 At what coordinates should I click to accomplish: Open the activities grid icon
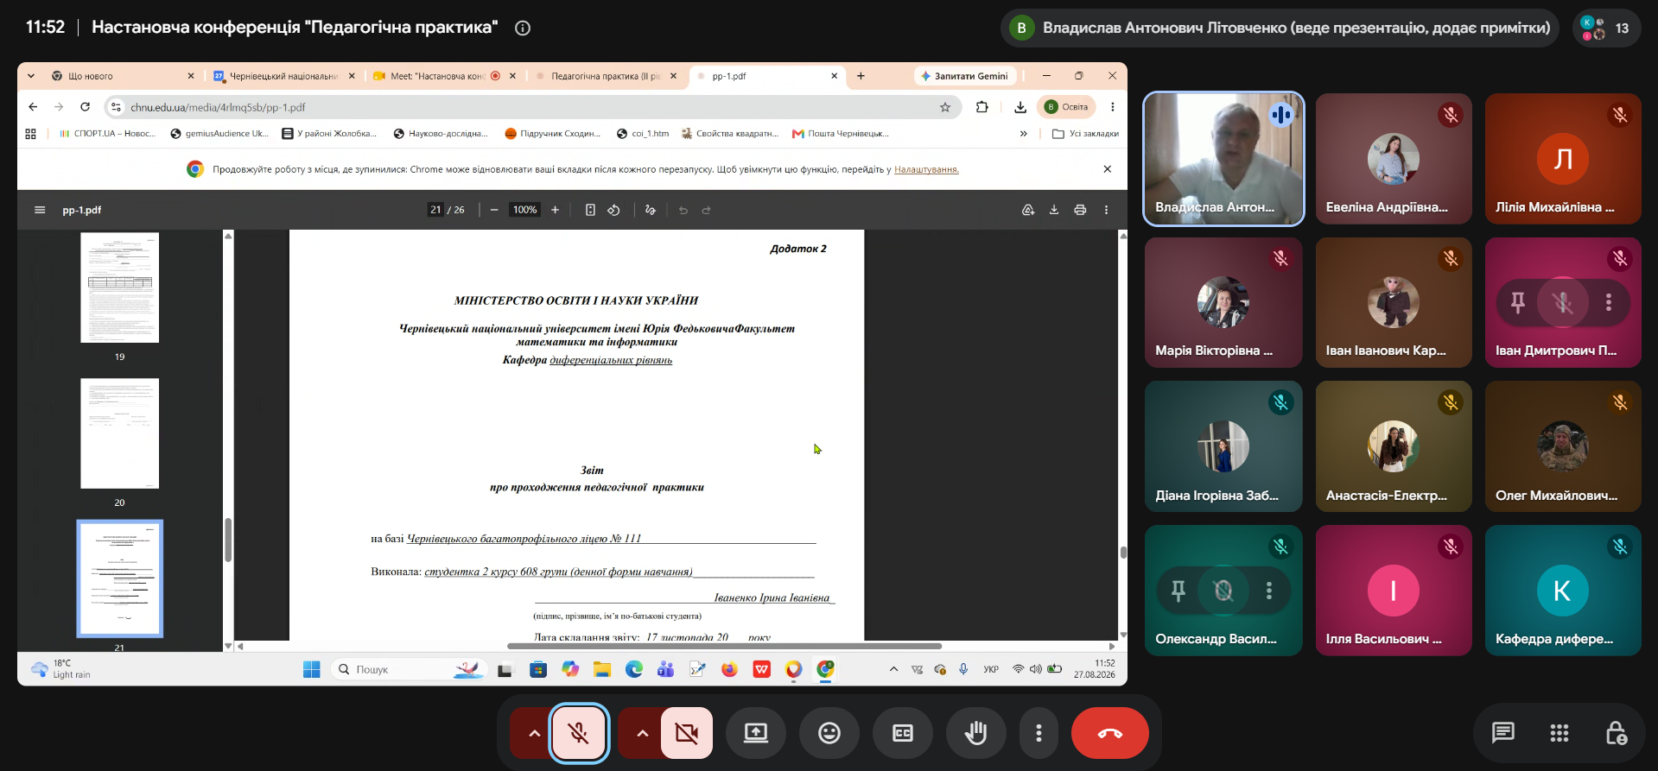click(1560, 733)
